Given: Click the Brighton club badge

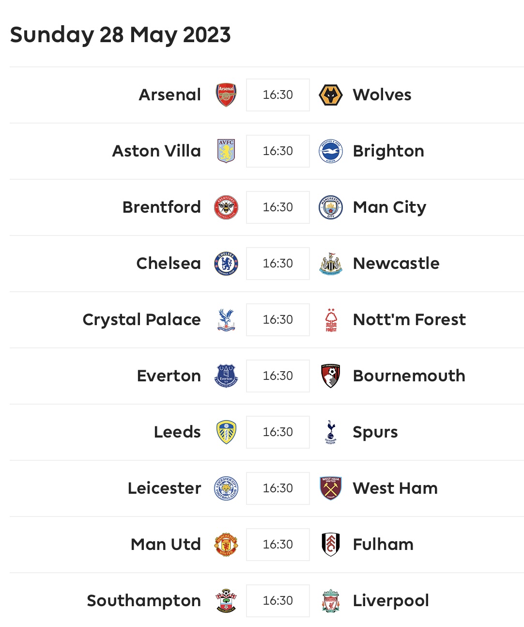Looking at the screenshot, I should (x=331, y=151).
